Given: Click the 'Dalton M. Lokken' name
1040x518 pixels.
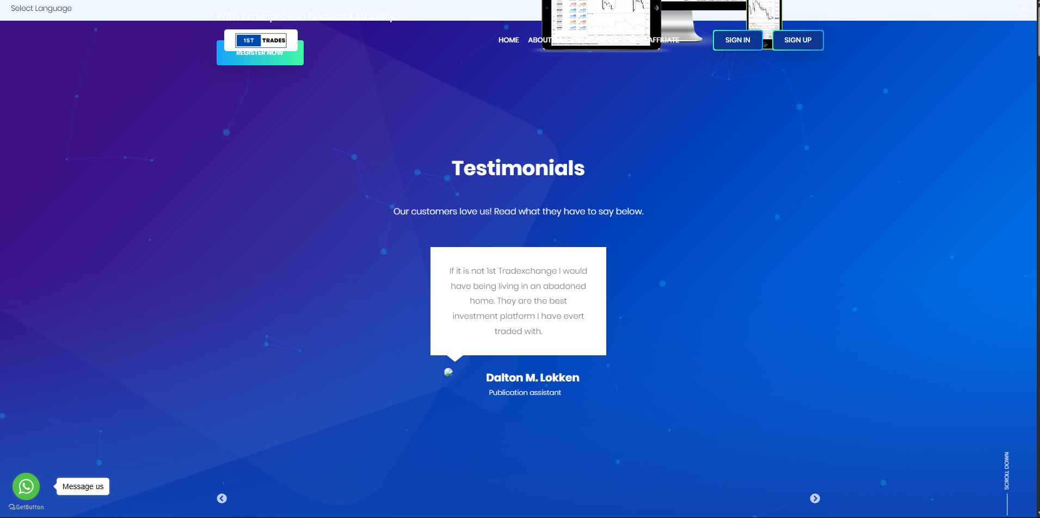Looking at the screenshot, I should [x=532, y=378].
